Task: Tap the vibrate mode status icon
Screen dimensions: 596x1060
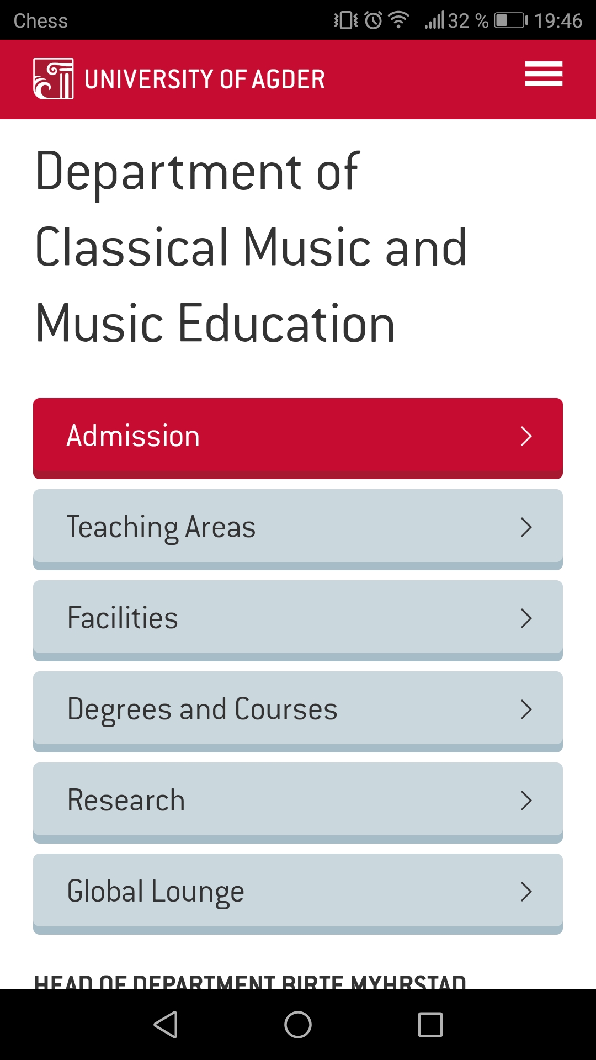Action: click(x=345, y=20)
